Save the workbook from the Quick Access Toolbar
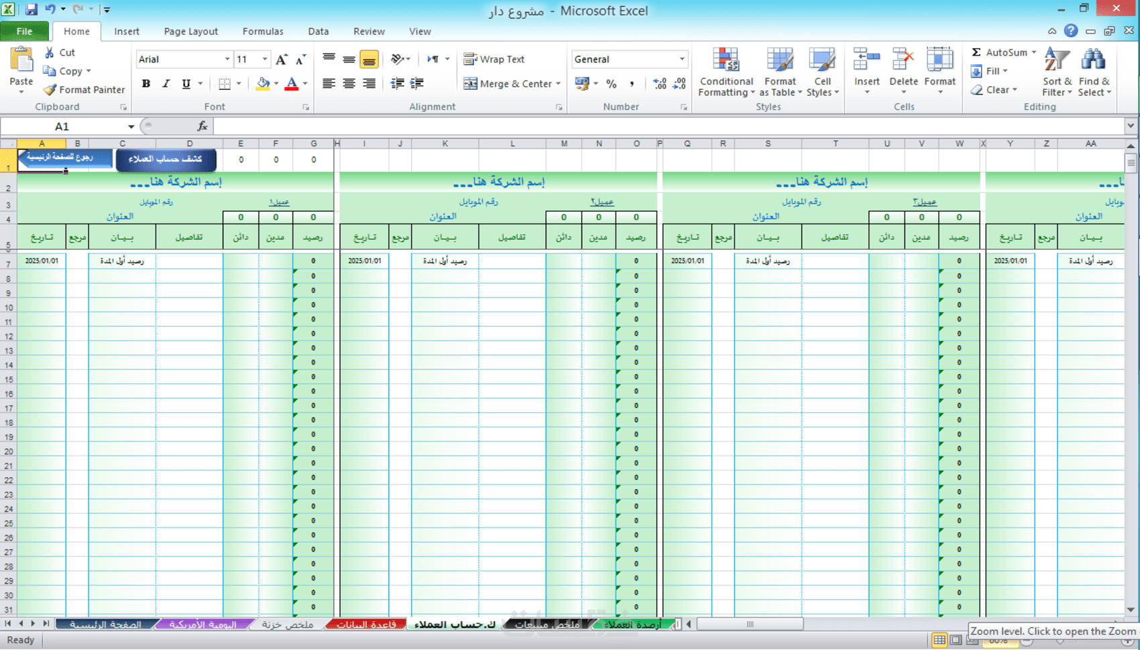Viewport: 1140px width, 650px height. pos(32,10)
